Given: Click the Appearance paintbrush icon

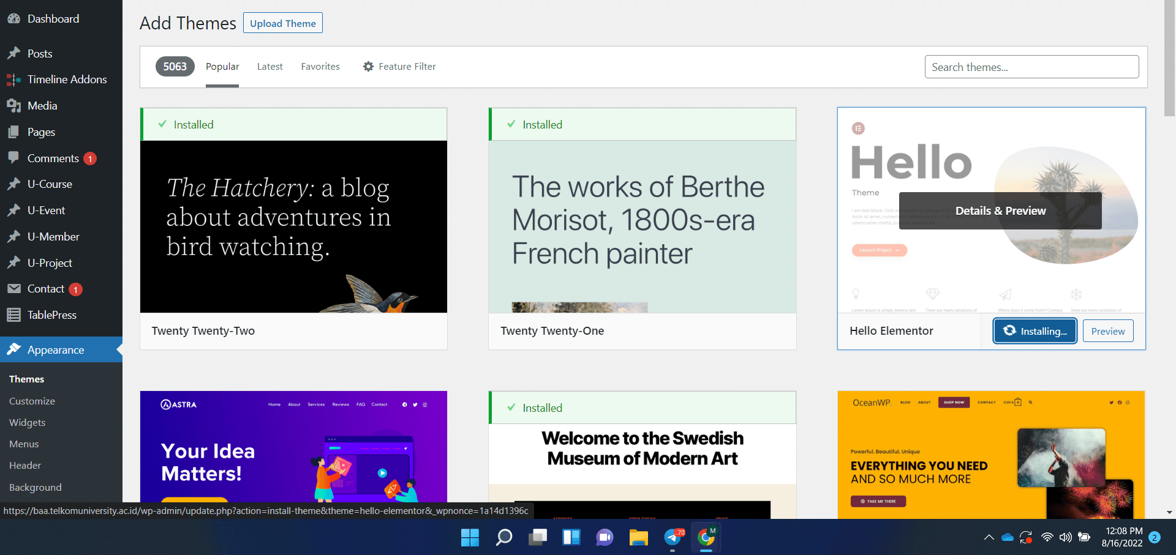Looking at the screenshot, I should click(x=13, y=349).
